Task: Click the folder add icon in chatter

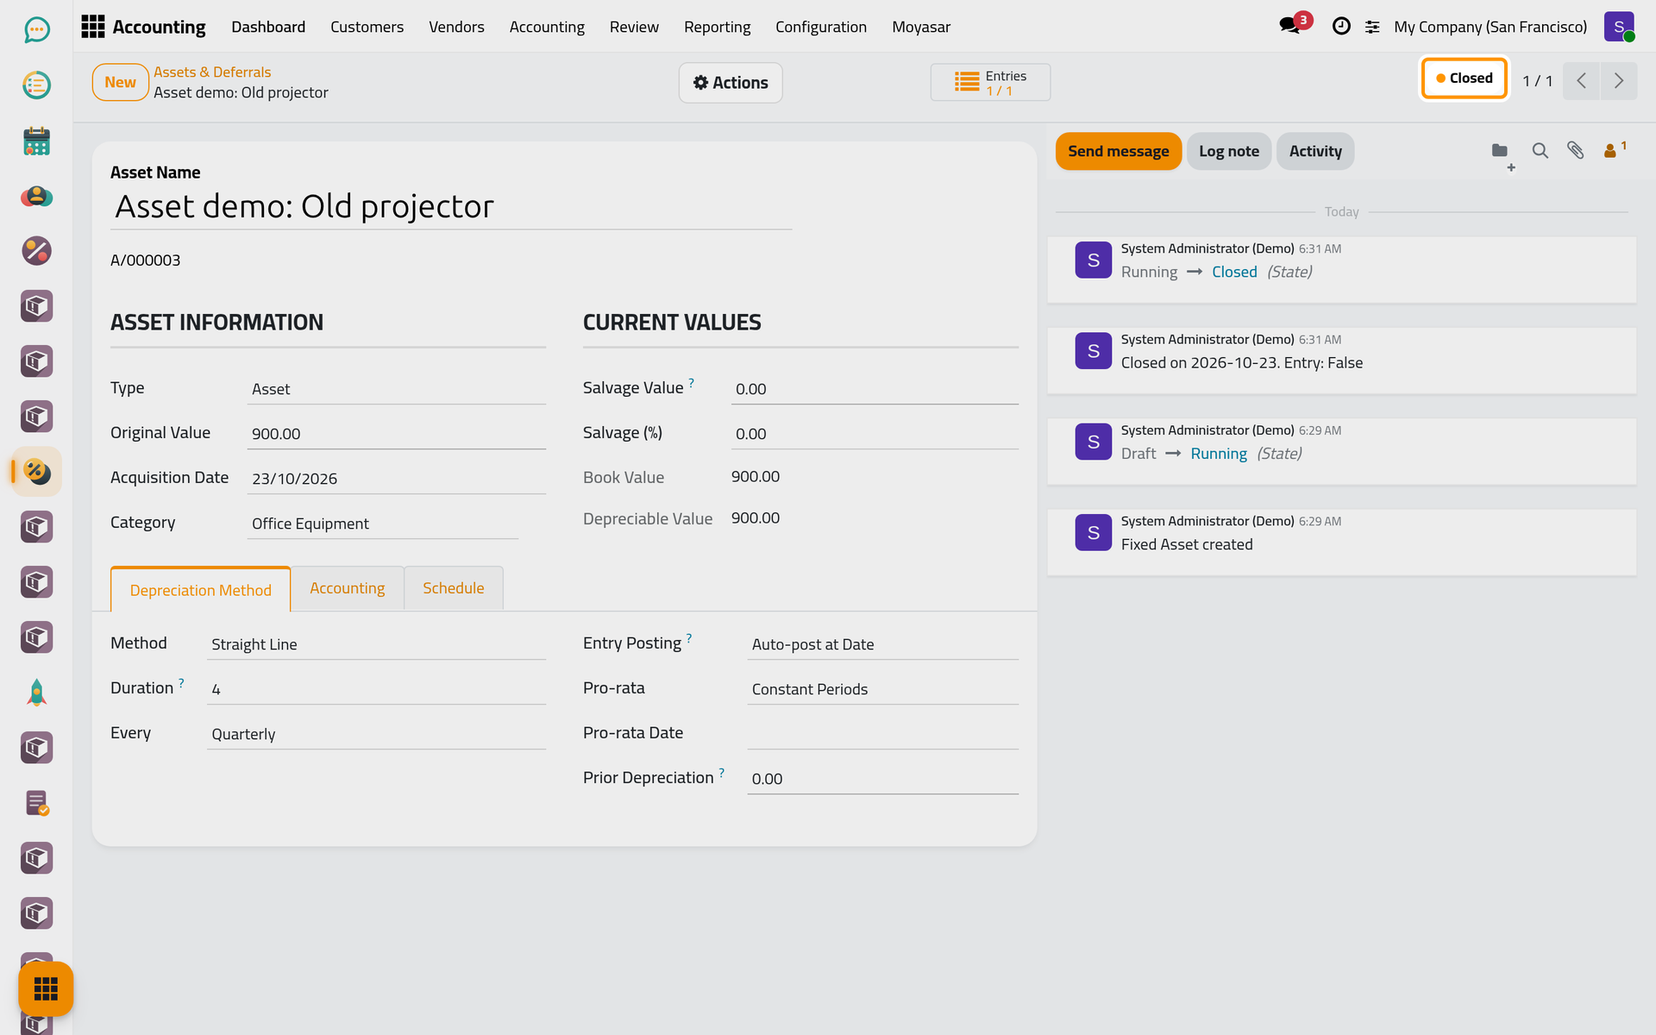Action: (1502, 154)
